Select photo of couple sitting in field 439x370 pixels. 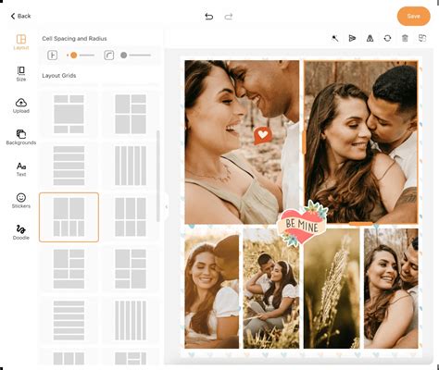coord(271,290)
